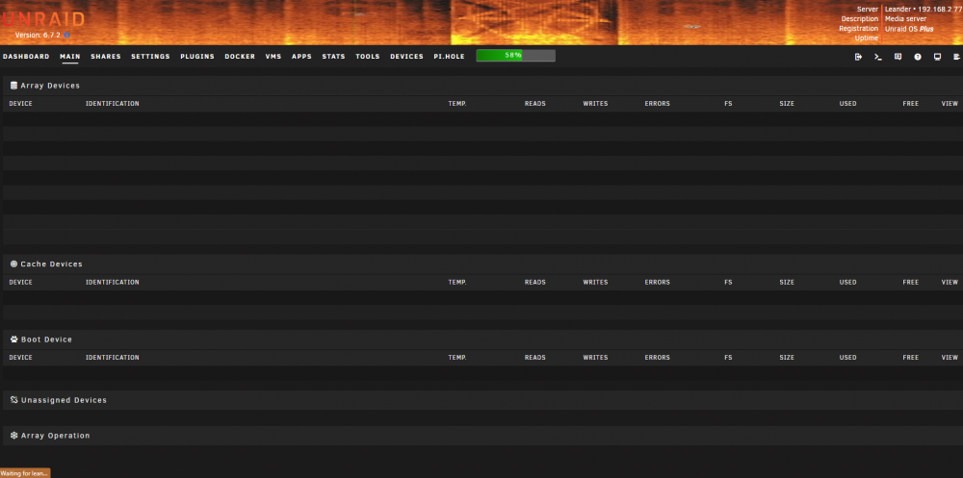Click the Cache Devices section icon
Image resolution: width=963 pixels, height=478 pixels.
tap(13, 264)
